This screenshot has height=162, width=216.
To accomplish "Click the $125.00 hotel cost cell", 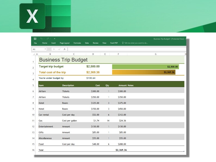I will pyautogui.click(x=95, y=103).
